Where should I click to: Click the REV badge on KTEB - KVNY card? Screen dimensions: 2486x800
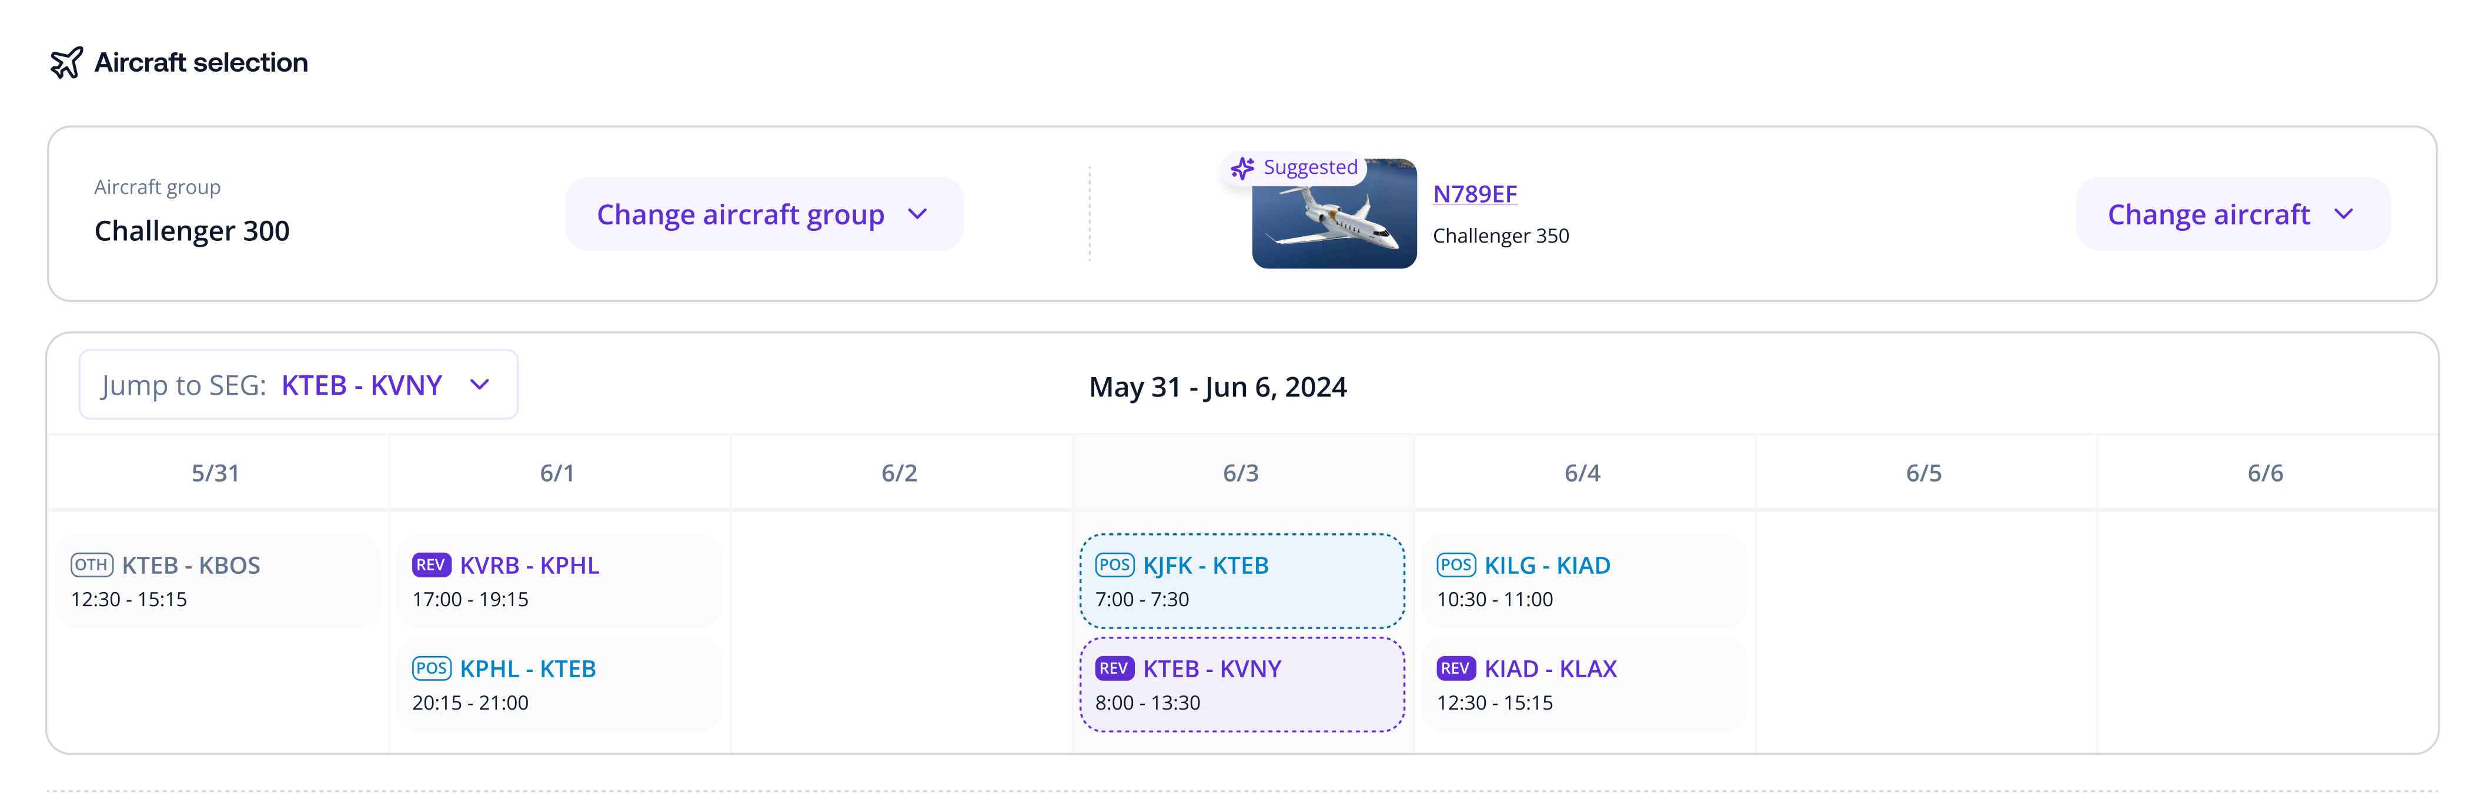(x=1115, y=668)
